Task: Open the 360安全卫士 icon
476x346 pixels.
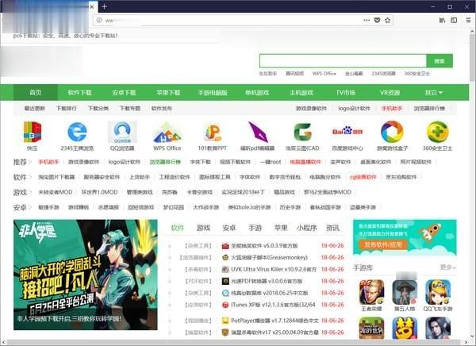Action: tap(437, 132)
